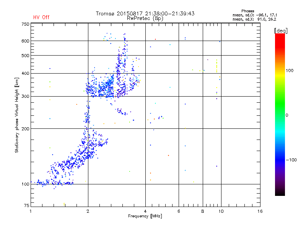306x230 pixels.
Task: Select the title 'Tromsø 20150817 21:38:00-21:39:43'
Action: (x=145, y=13)
